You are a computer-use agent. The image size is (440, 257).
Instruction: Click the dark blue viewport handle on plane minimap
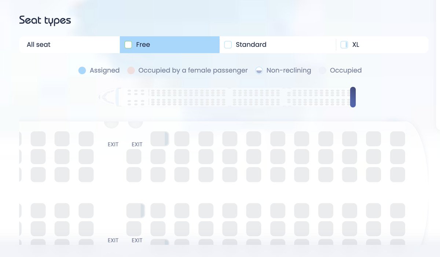353,97
